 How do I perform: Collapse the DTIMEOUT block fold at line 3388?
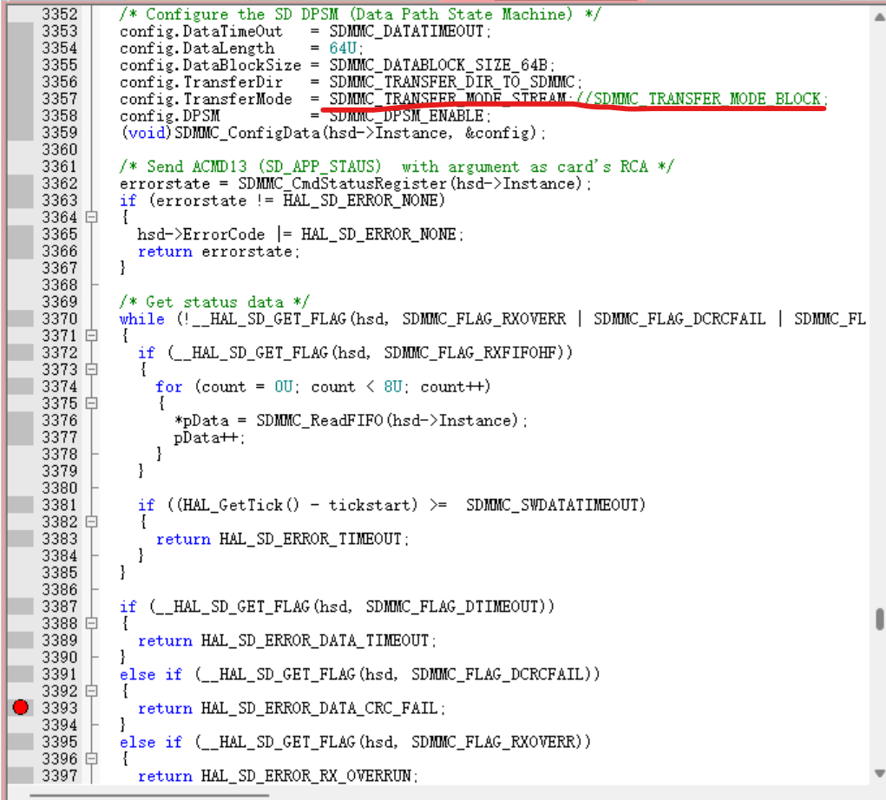pyautogui.click(x=91, y=623)
